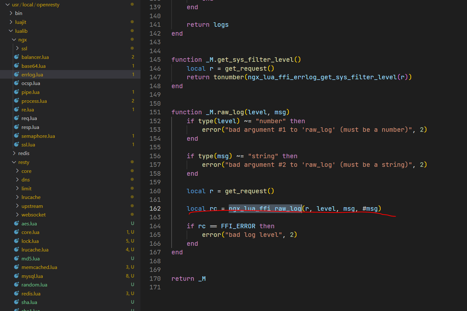This screenshot has width=467, height=311.
Task: Click the re.lua file icon
Action: pos(17,110)
